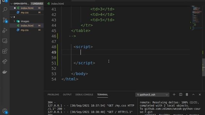
Task: Open index.html in folder 8 tree
Action: click(x=27, y=26)
